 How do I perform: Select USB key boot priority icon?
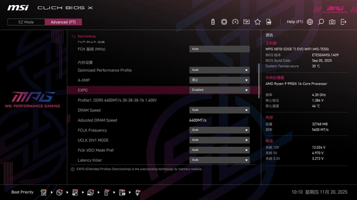click(106, 192)
